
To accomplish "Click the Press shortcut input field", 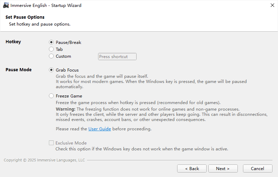I will click(117, 57).
